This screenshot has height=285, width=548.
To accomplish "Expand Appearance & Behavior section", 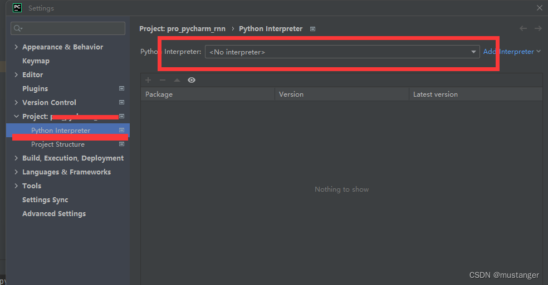I will click(x=16, y=47).
